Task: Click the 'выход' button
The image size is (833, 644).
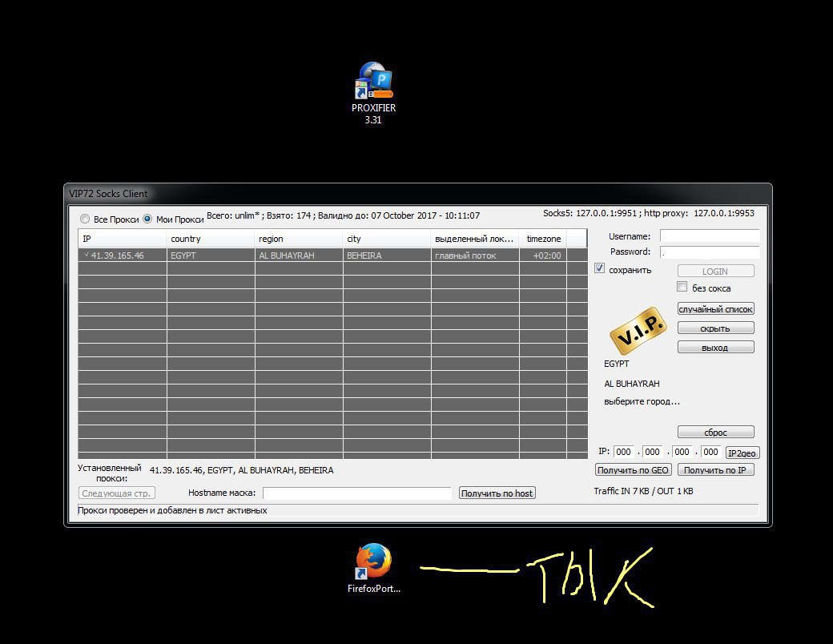Action: [x=715, y=348]
